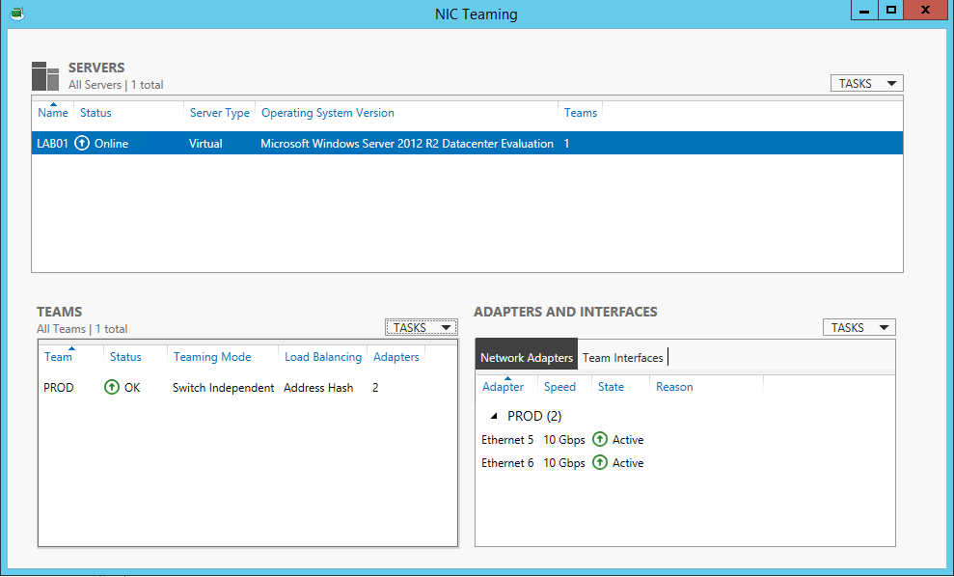Select the PROD team row

click(241, 388)
